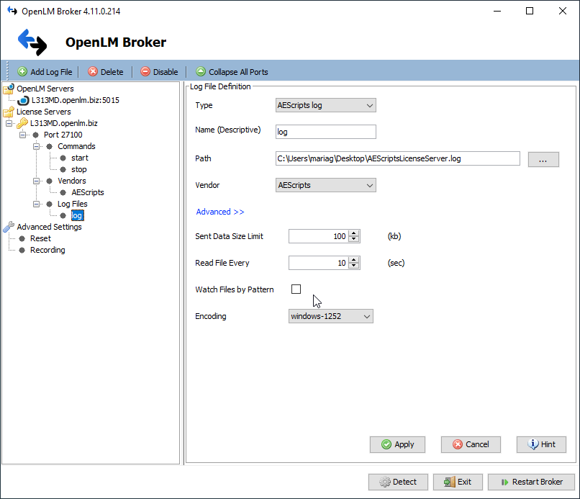Open the Type dropdown

pyautogui.click(x=326, y=106)
